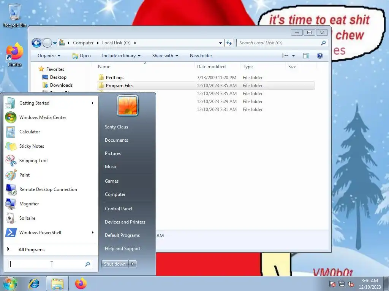Click the Magnifier program icon
This screenshot has height=291, width=389.
click(11, 204)
